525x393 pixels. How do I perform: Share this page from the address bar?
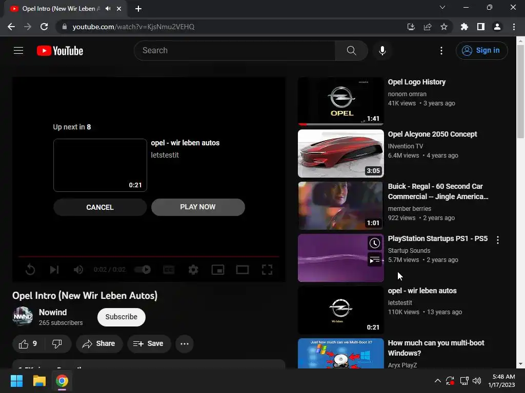428,27
